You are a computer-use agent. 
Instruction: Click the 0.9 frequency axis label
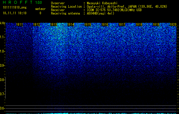(x=3, y=66)
